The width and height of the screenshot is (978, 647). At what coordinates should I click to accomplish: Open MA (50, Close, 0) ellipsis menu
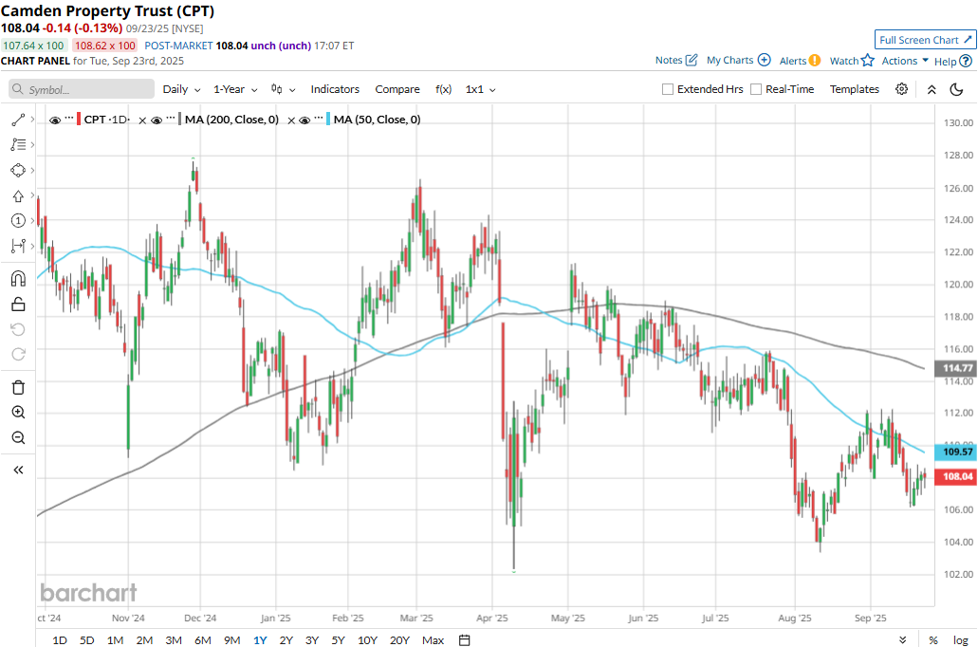tap(319, 118)
